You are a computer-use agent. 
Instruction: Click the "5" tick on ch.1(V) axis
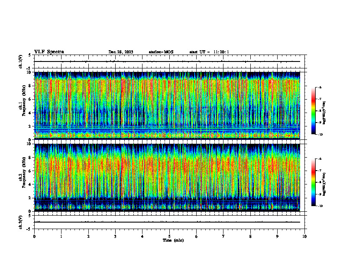pos(29,55)
